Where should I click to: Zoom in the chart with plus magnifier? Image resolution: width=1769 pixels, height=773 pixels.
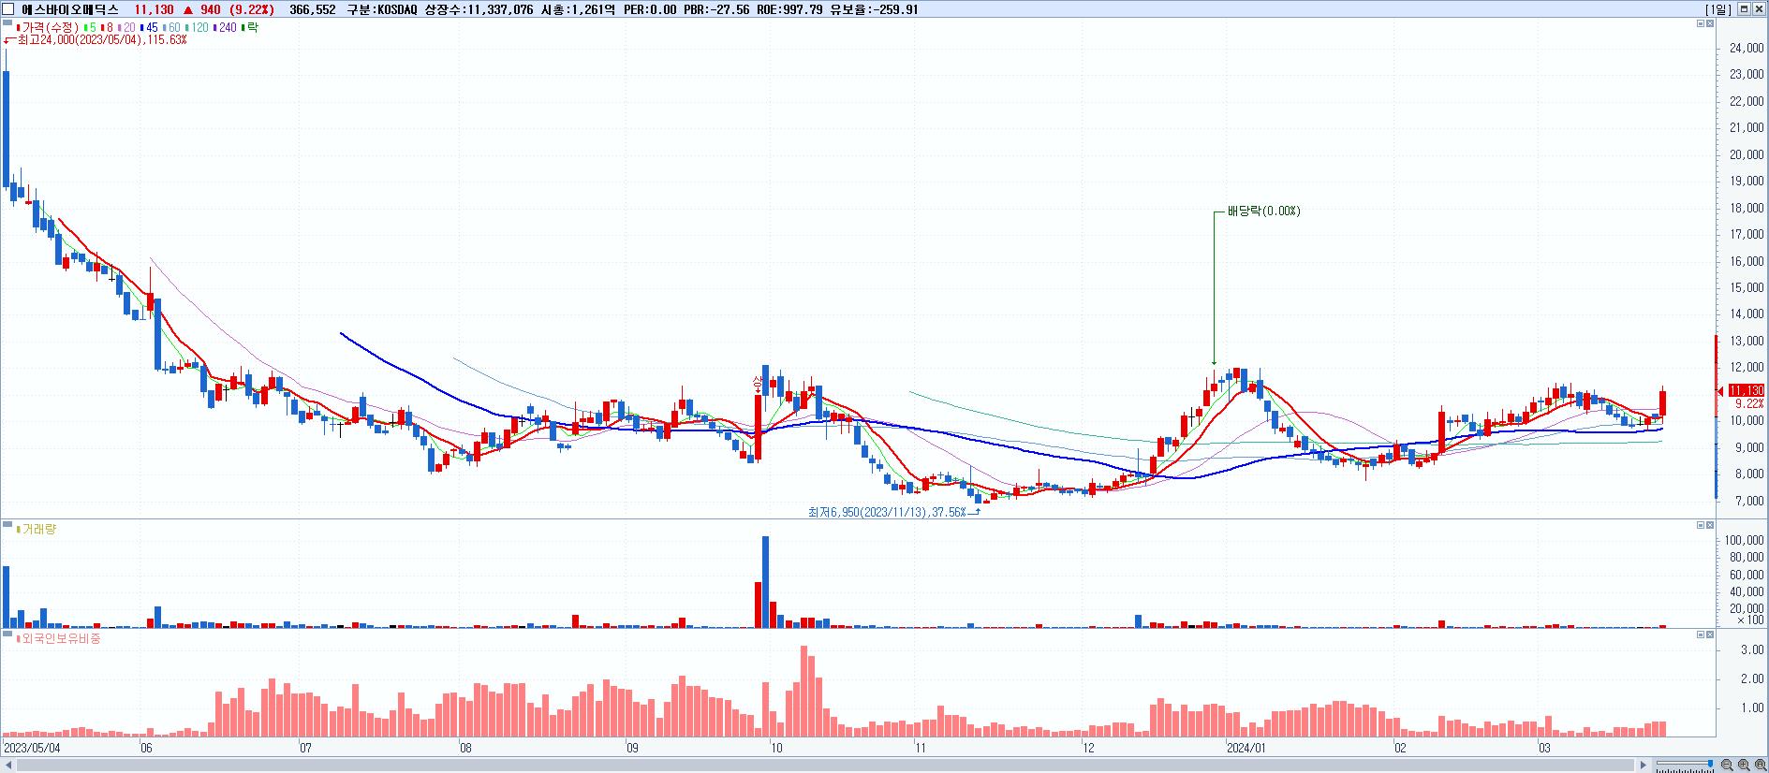[x=1743, y=766]
